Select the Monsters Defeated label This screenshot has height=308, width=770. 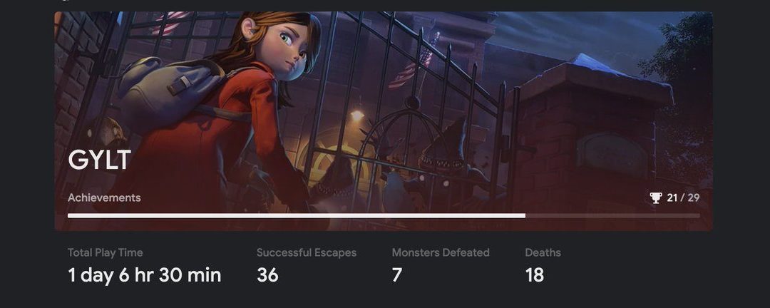click(441, 252)
